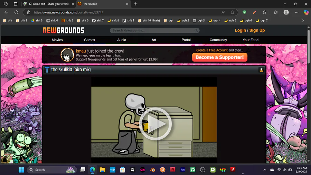Open a new browser tab
The width and height of the screenshot is (311, 175).
(136, 4)
